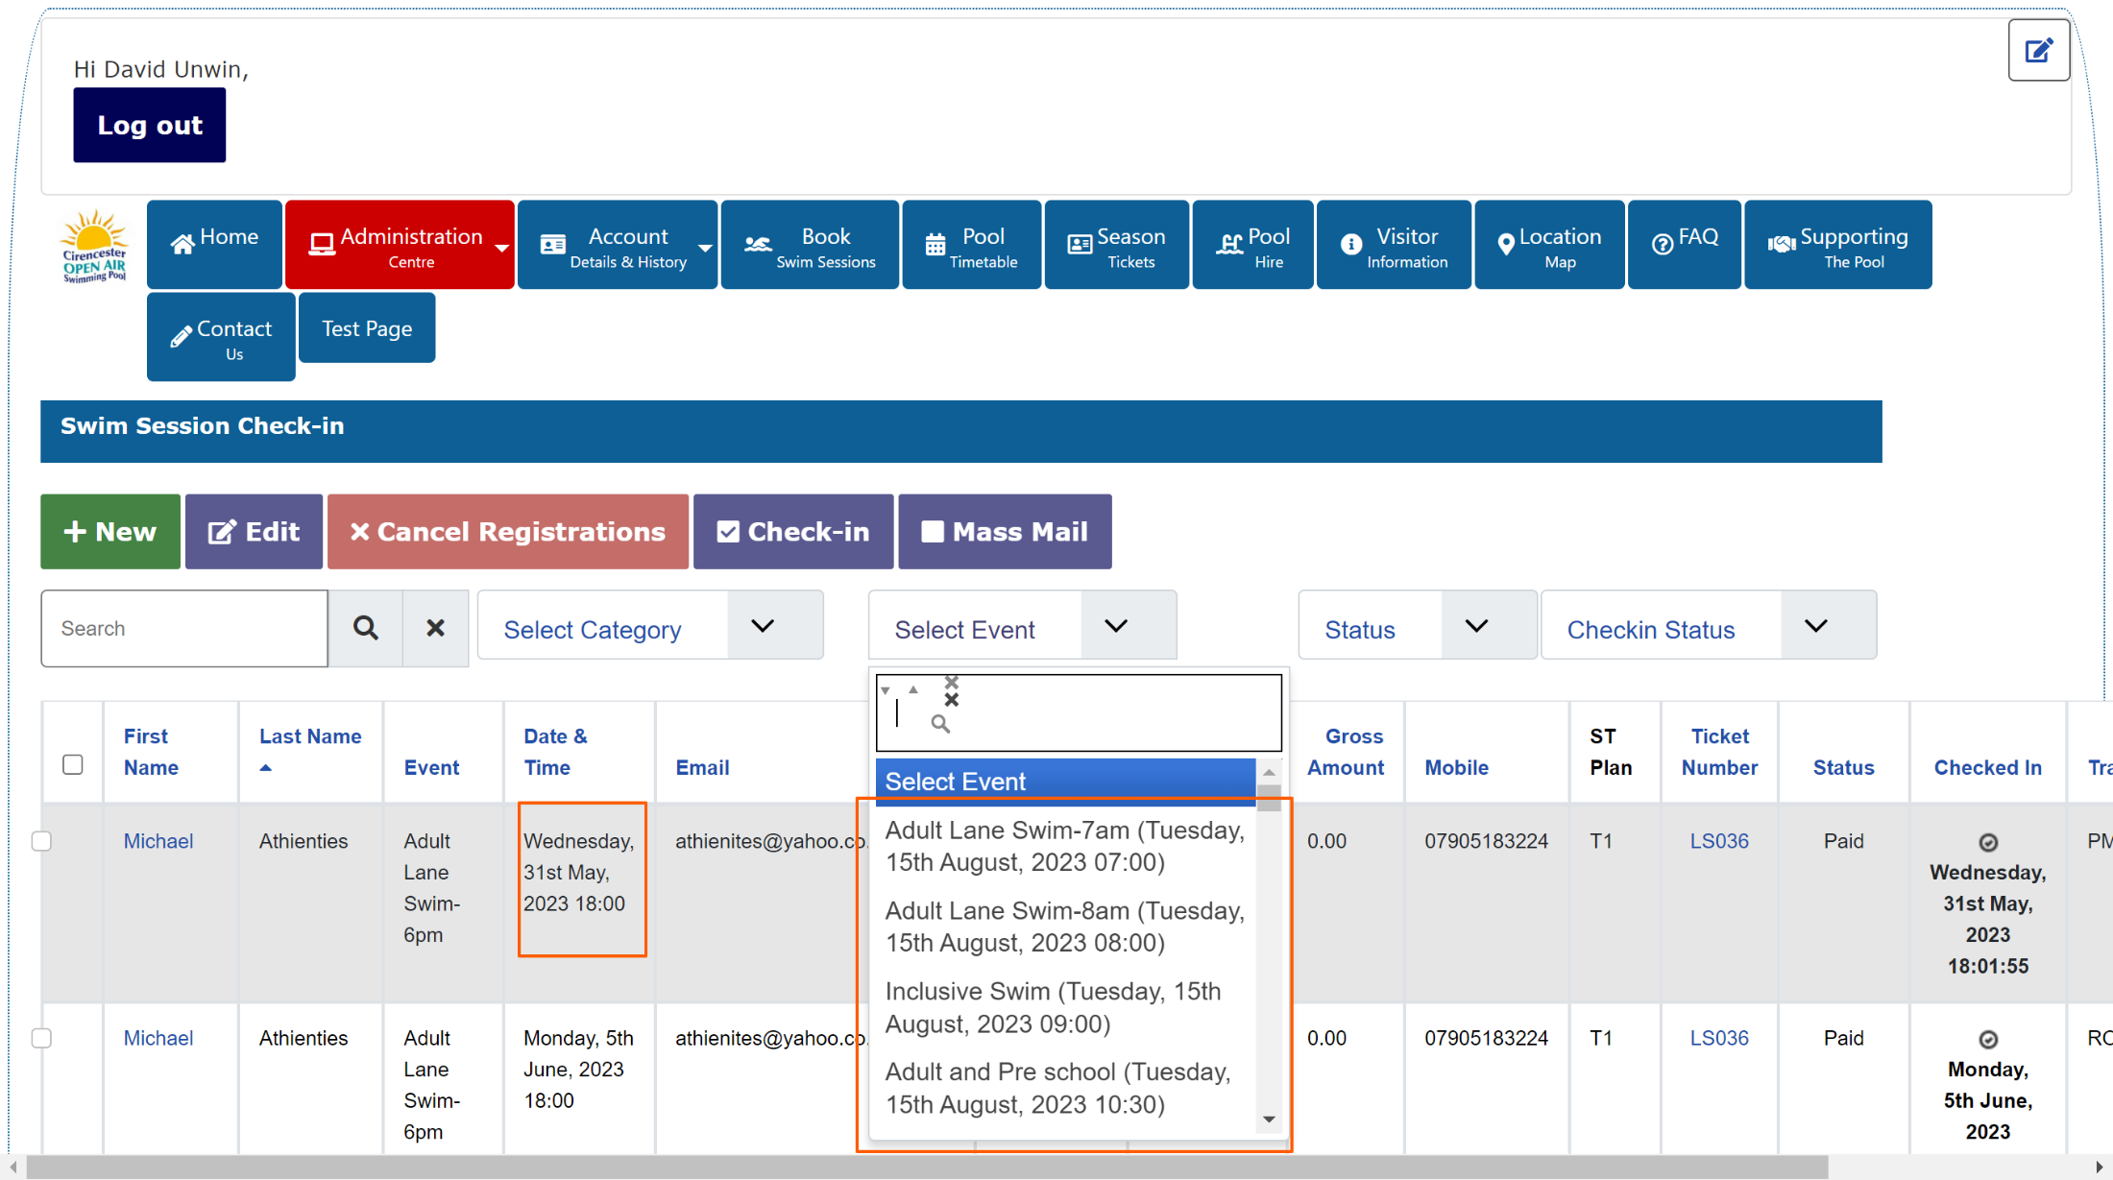Click the Last Name sort arrow
This screenshot has height=1180, width=2113.
pos(266,768)
